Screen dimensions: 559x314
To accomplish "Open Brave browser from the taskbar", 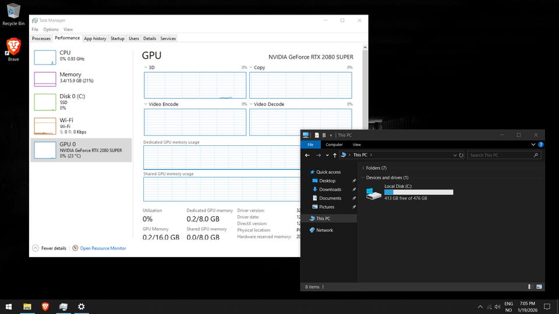I will point(45,306).
